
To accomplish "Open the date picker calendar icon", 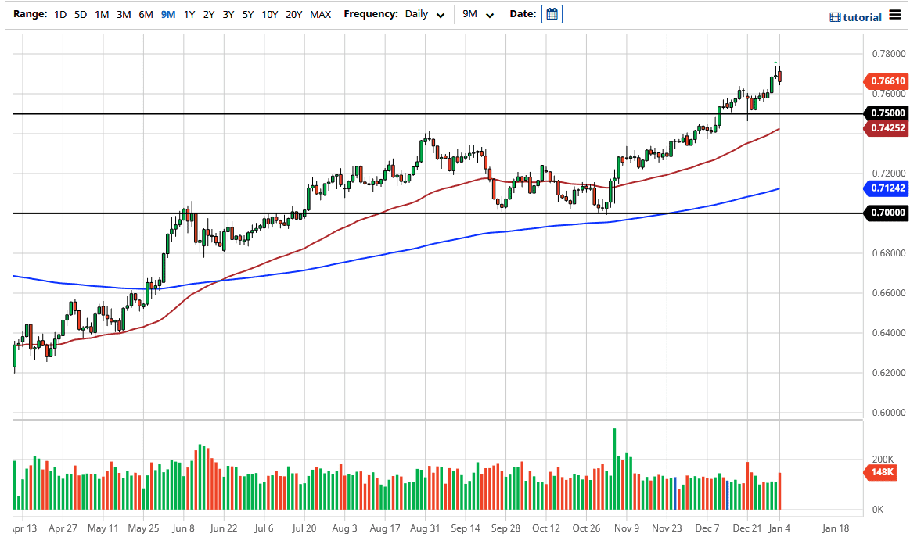I will (552, 14).
